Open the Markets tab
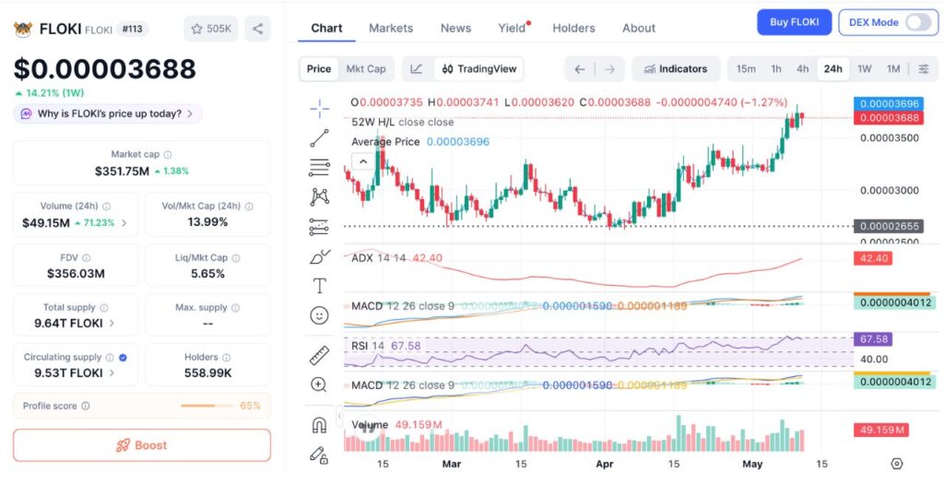The height and width of the screenshot is (485, 944). tap(391, 29)
